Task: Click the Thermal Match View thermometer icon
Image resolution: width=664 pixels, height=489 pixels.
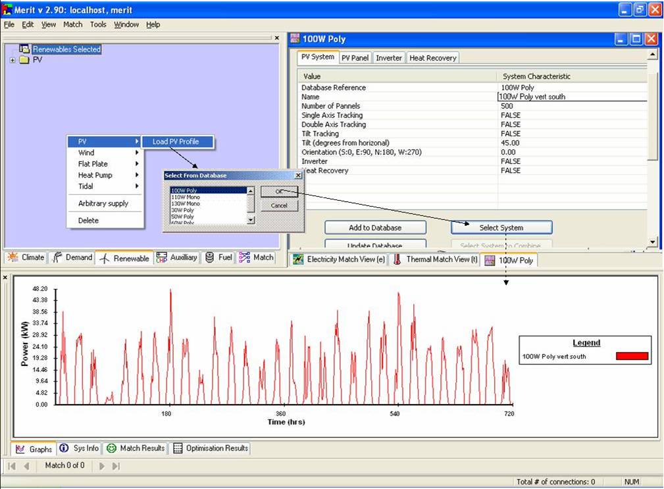Action: 397,260
